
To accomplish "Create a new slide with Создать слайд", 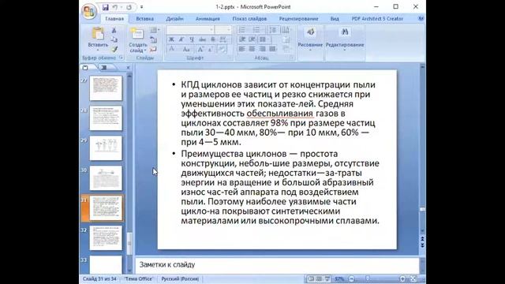I will click(x=137, y=40).
